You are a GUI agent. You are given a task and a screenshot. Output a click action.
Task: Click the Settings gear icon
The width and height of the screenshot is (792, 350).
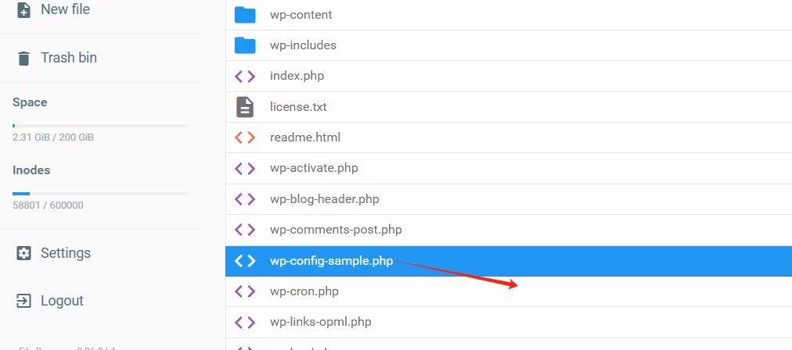point(24,253)
